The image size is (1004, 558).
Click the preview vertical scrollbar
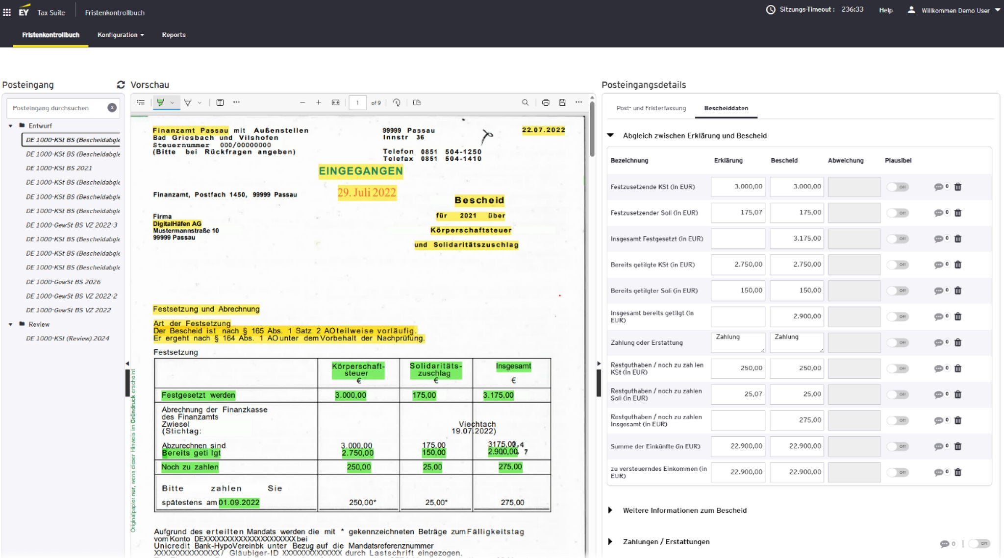pos(592,130)
